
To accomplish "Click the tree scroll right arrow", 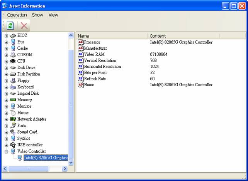I will click(x=65, y=169).
